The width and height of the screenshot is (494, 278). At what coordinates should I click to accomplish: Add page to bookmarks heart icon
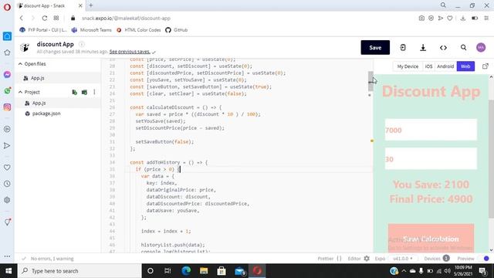(450, 19)
